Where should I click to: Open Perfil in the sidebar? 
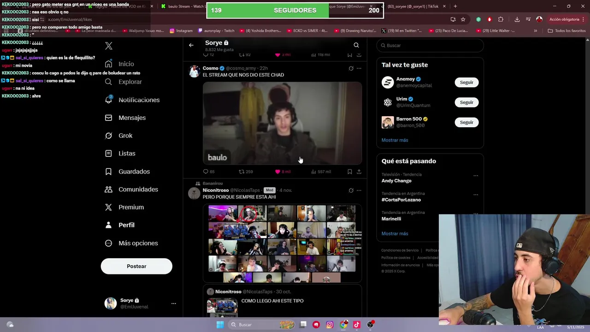click(119, 225)
